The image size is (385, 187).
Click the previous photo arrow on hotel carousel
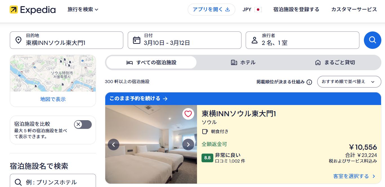click(x=114, y=144)
